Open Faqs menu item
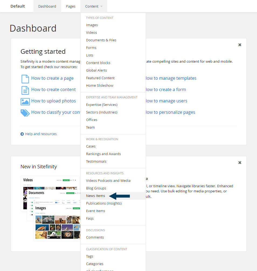Image resolution: width=257 pixels, height=271 pixels. (x=90, y=219)
